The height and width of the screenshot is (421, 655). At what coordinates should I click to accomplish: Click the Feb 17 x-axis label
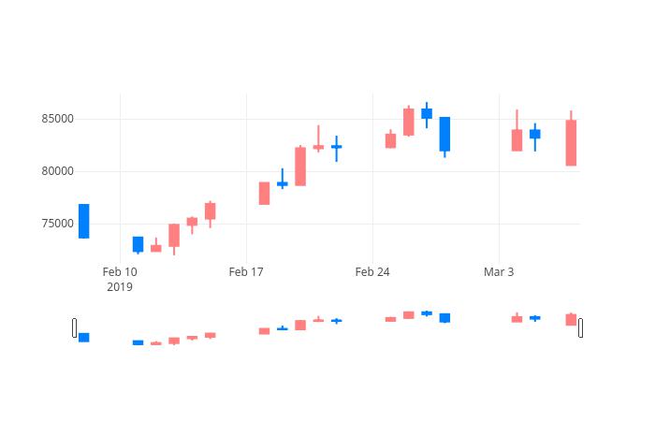[246, 272]
